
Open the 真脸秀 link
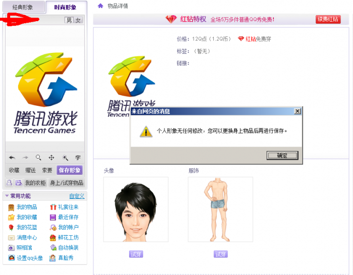pyautogui.click(x=66, y=258)
